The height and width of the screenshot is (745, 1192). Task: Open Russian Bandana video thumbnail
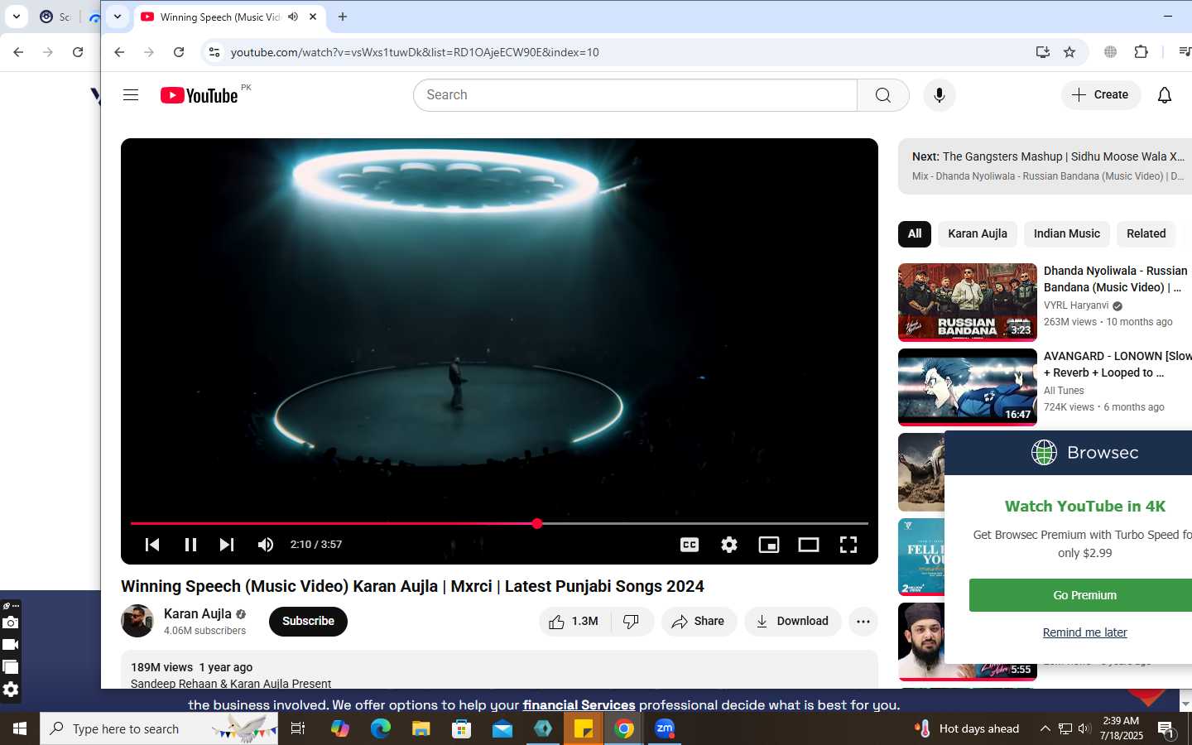pos(968,302)
